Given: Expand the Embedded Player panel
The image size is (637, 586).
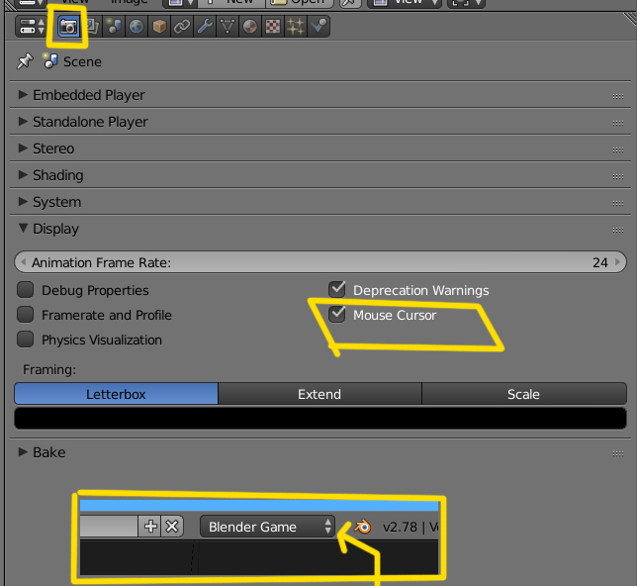Looking at the screenshot, I should tap(23, 95).
